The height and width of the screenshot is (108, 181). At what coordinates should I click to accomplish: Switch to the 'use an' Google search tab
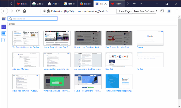point(70,4)
